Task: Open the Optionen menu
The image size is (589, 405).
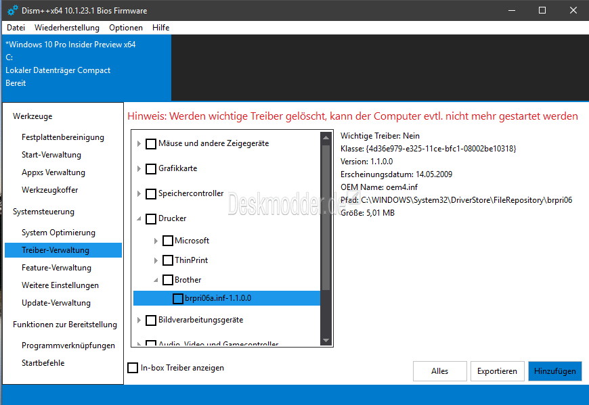Action: pos(126,28)
